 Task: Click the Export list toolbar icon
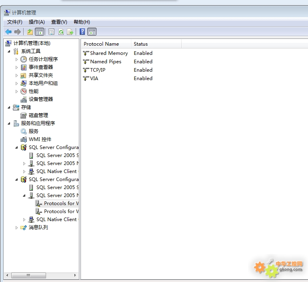coord(70,32)
